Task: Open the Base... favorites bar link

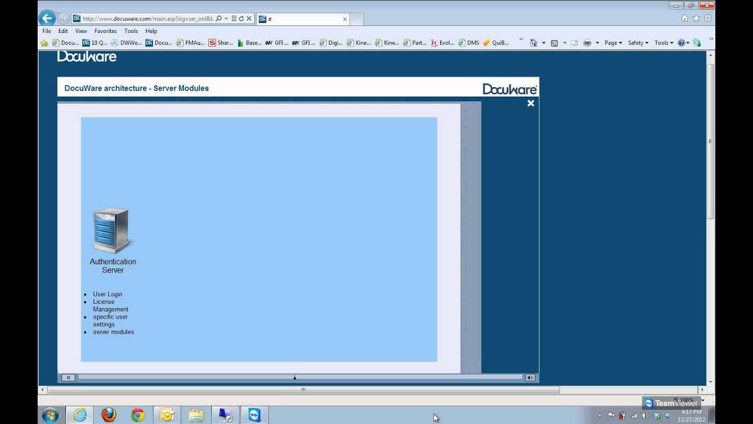Action: 249,43
